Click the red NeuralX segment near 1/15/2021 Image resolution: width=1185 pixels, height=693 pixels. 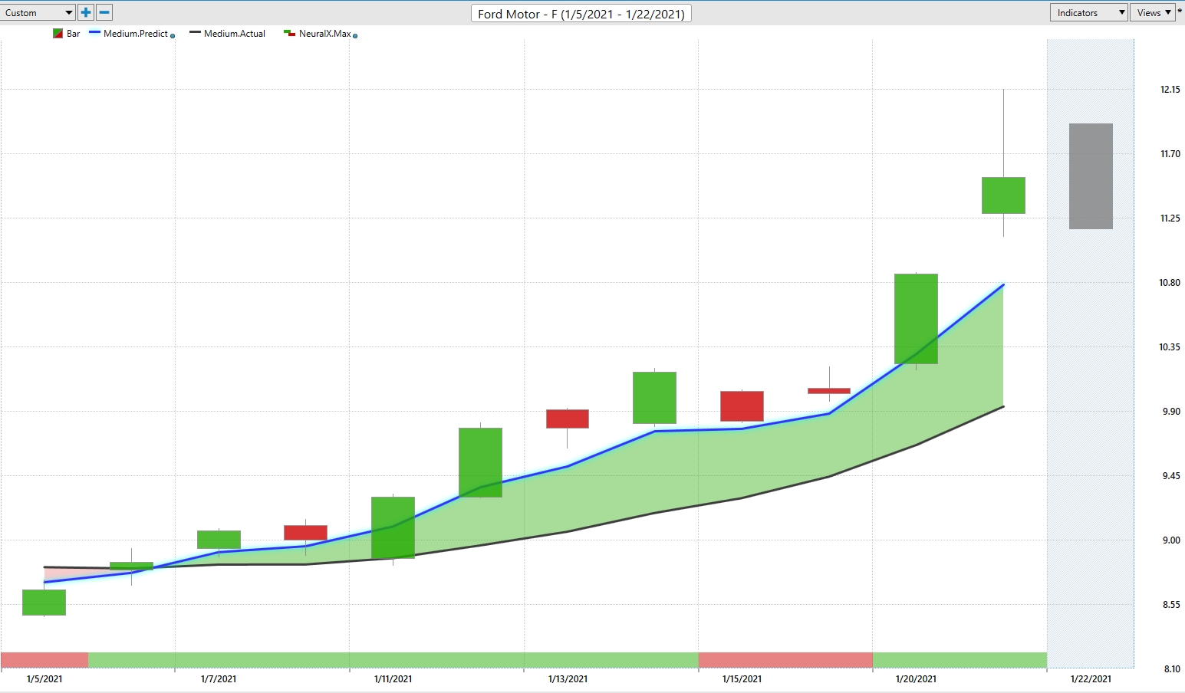click(x=785, y=660)
